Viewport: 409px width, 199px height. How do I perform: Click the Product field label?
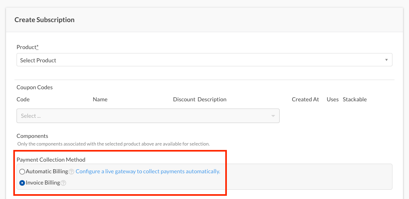[27, 47]
